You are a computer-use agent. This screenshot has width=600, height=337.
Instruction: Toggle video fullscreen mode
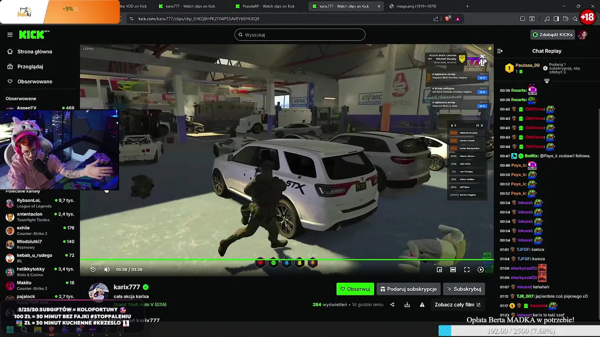tap(467, 269)
